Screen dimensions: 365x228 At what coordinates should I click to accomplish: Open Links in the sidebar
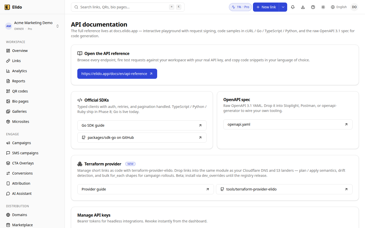[x=32, y=61]
